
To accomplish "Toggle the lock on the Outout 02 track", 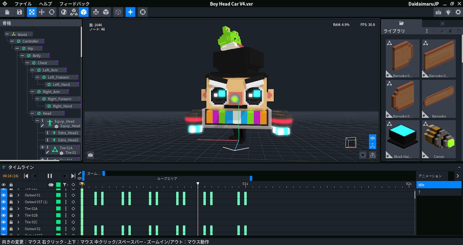I will [x=11, y=229].
